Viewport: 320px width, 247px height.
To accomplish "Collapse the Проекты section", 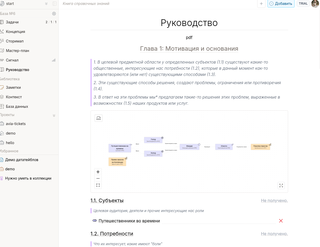I will 54,116.
